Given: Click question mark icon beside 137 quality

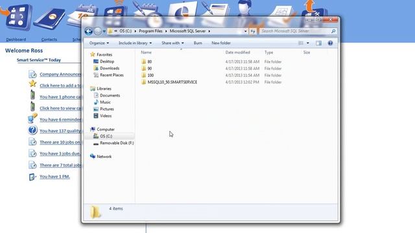Looking at the screenshot, I should [32, 130].
